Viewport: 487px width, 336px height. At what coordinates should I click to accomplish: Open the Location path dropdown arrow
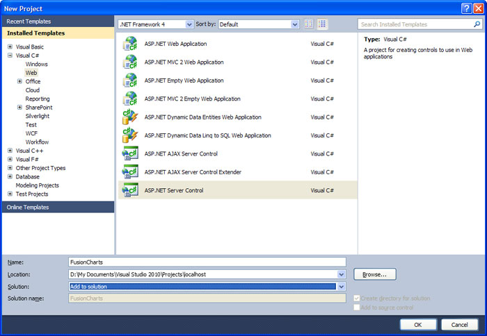coord(342,274)
